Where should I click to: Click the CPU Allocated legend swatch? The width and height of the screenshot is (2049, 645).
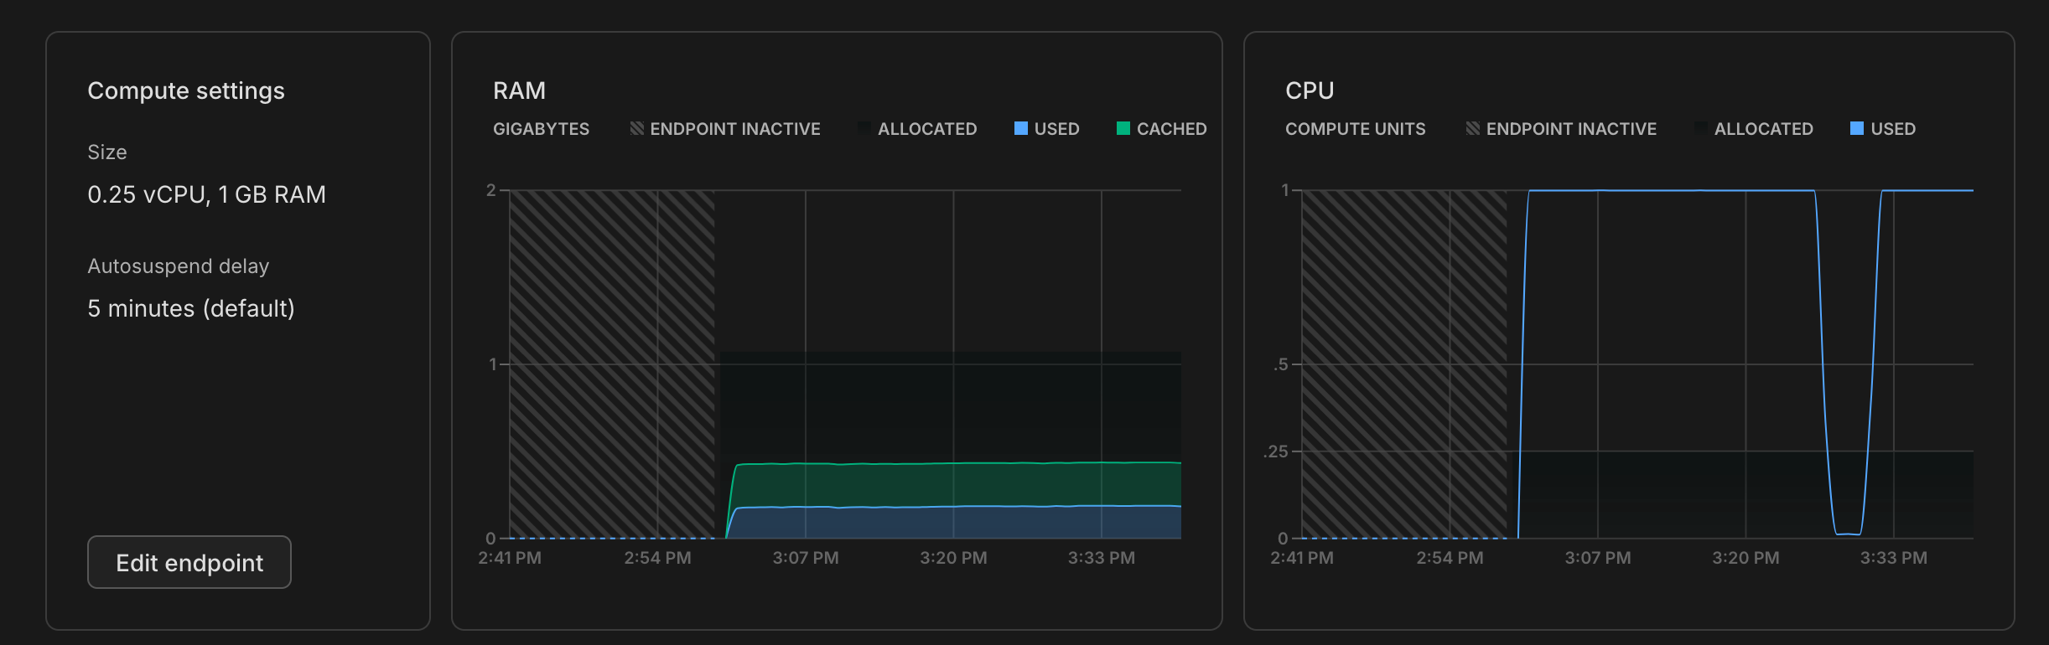1701,128
